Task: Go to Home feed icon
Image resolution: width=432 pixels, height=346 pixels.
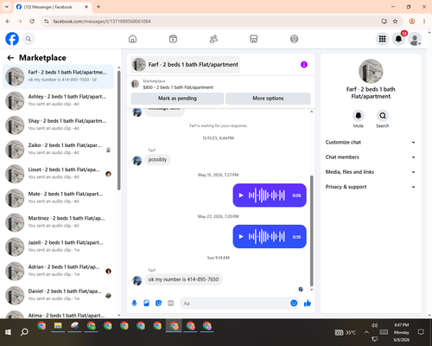Action: [x=132, y=39]
